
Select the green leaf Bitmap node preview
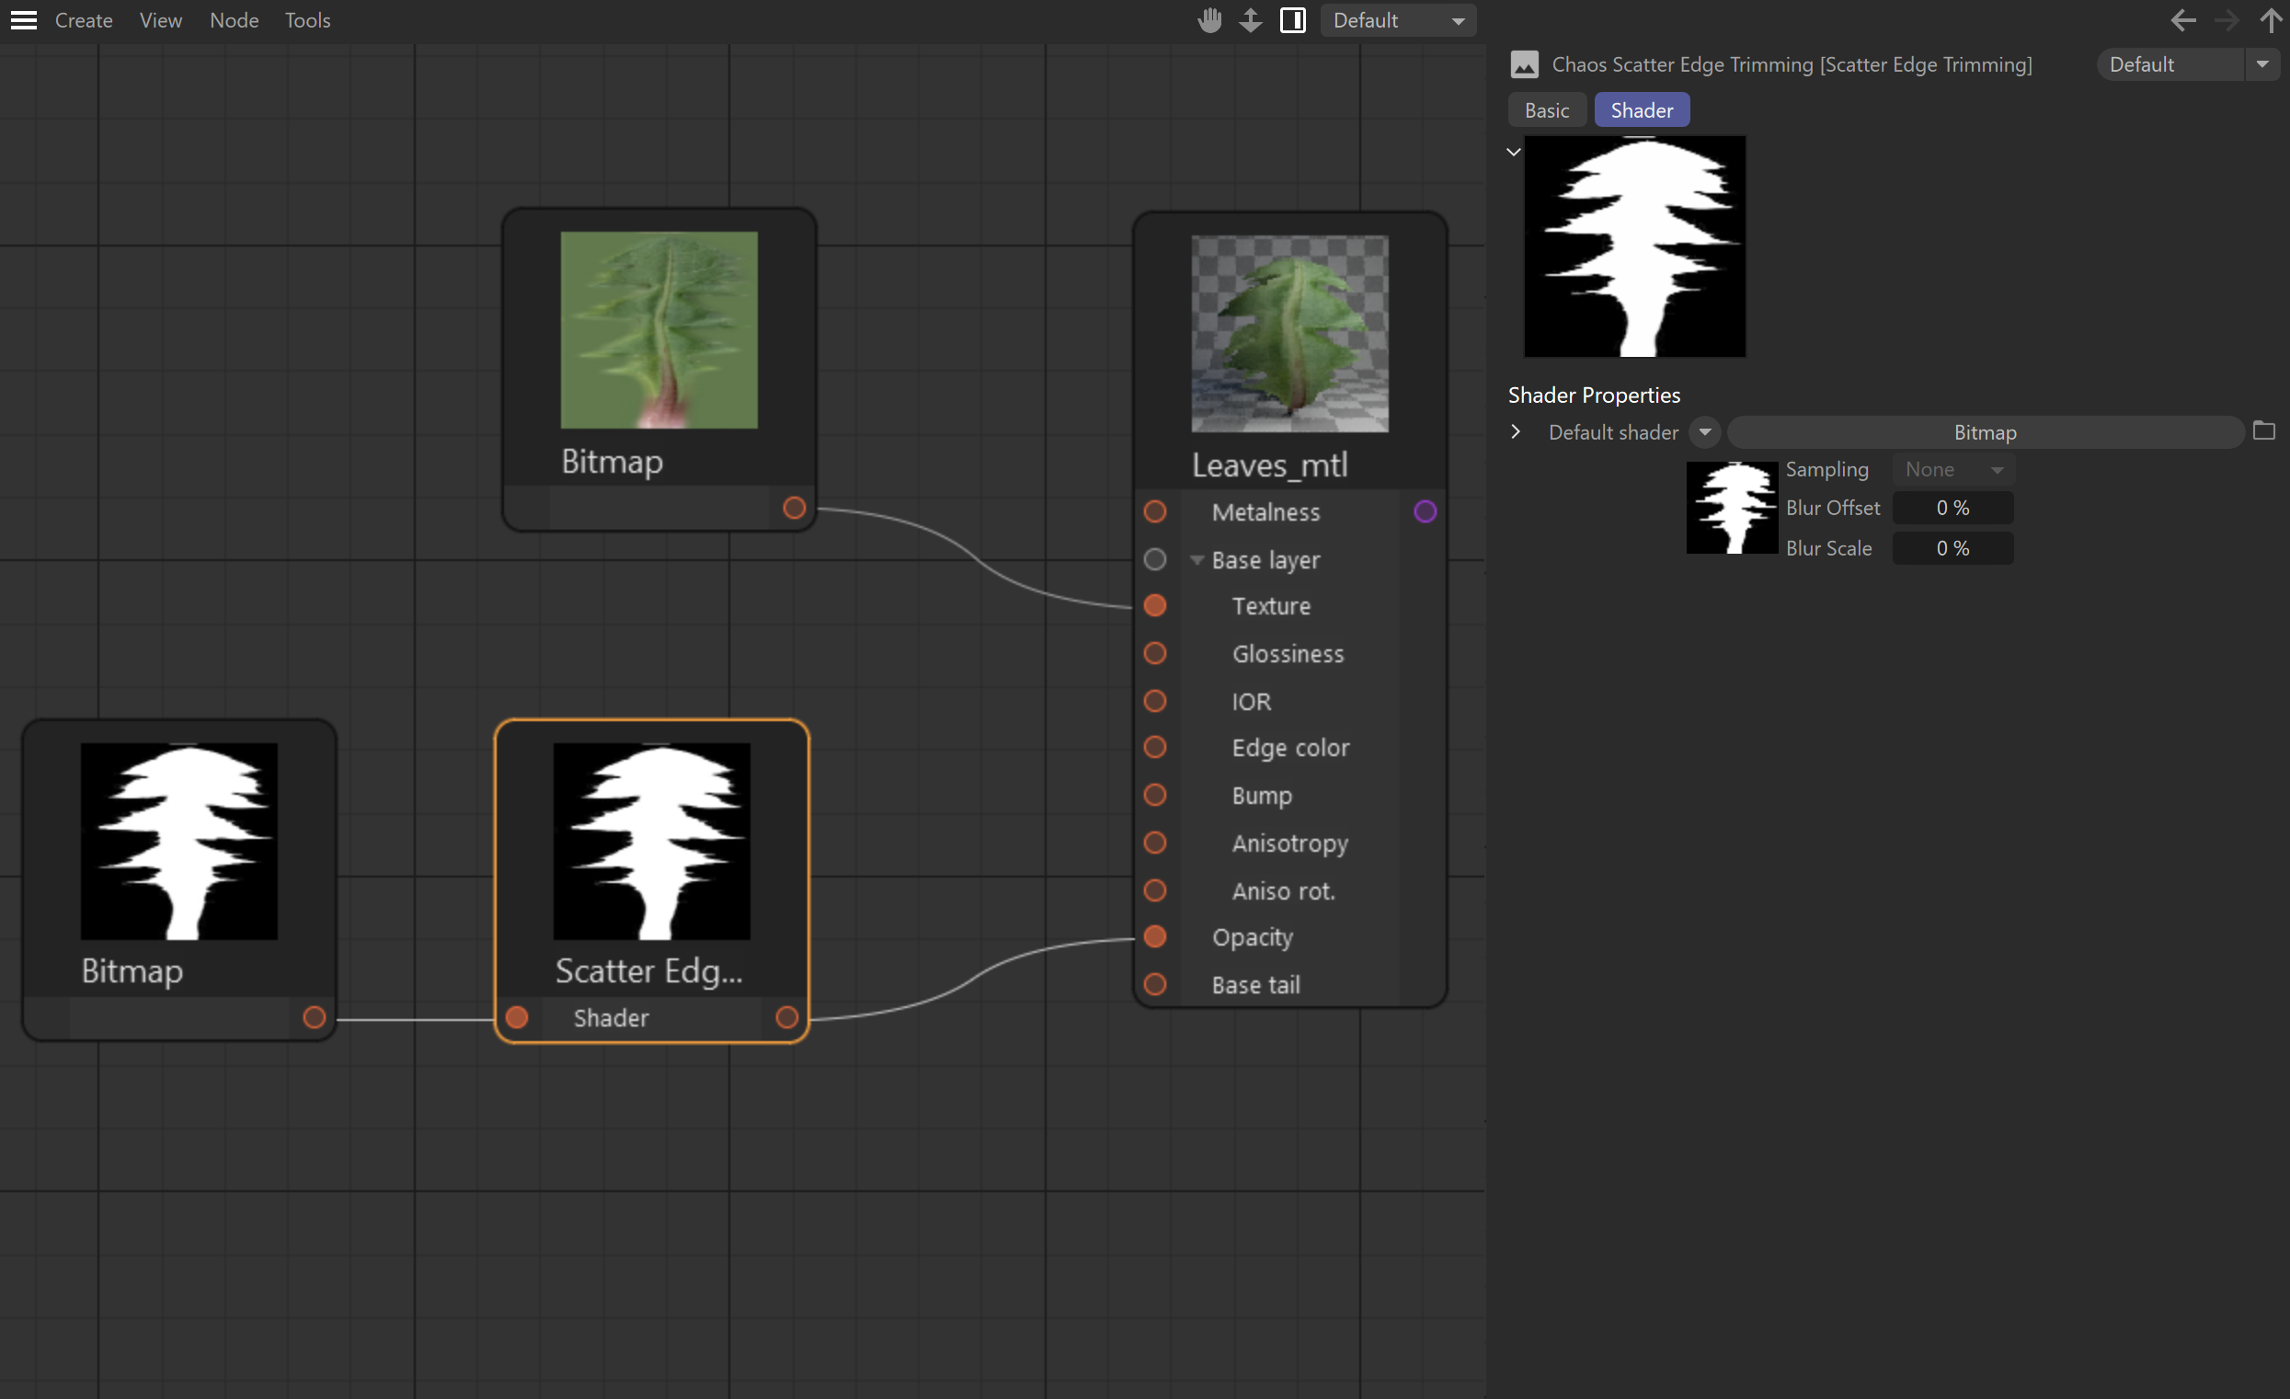coord(658,330)
